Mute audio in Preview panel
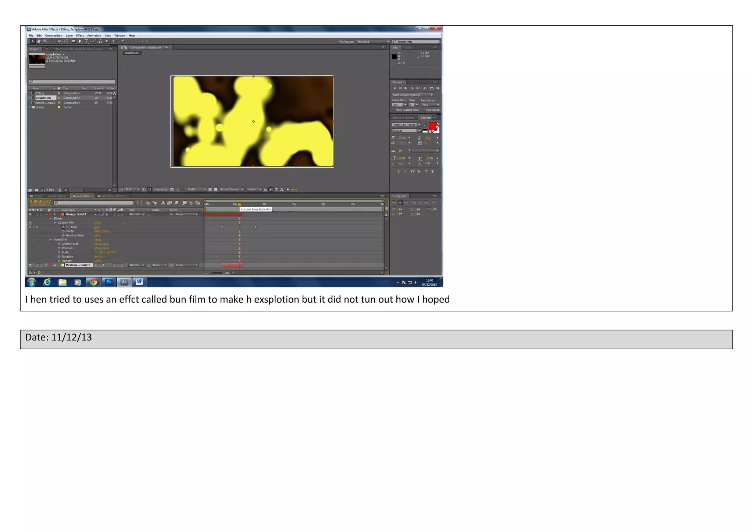This screenshot has width=753, height=532. (425, 88)
